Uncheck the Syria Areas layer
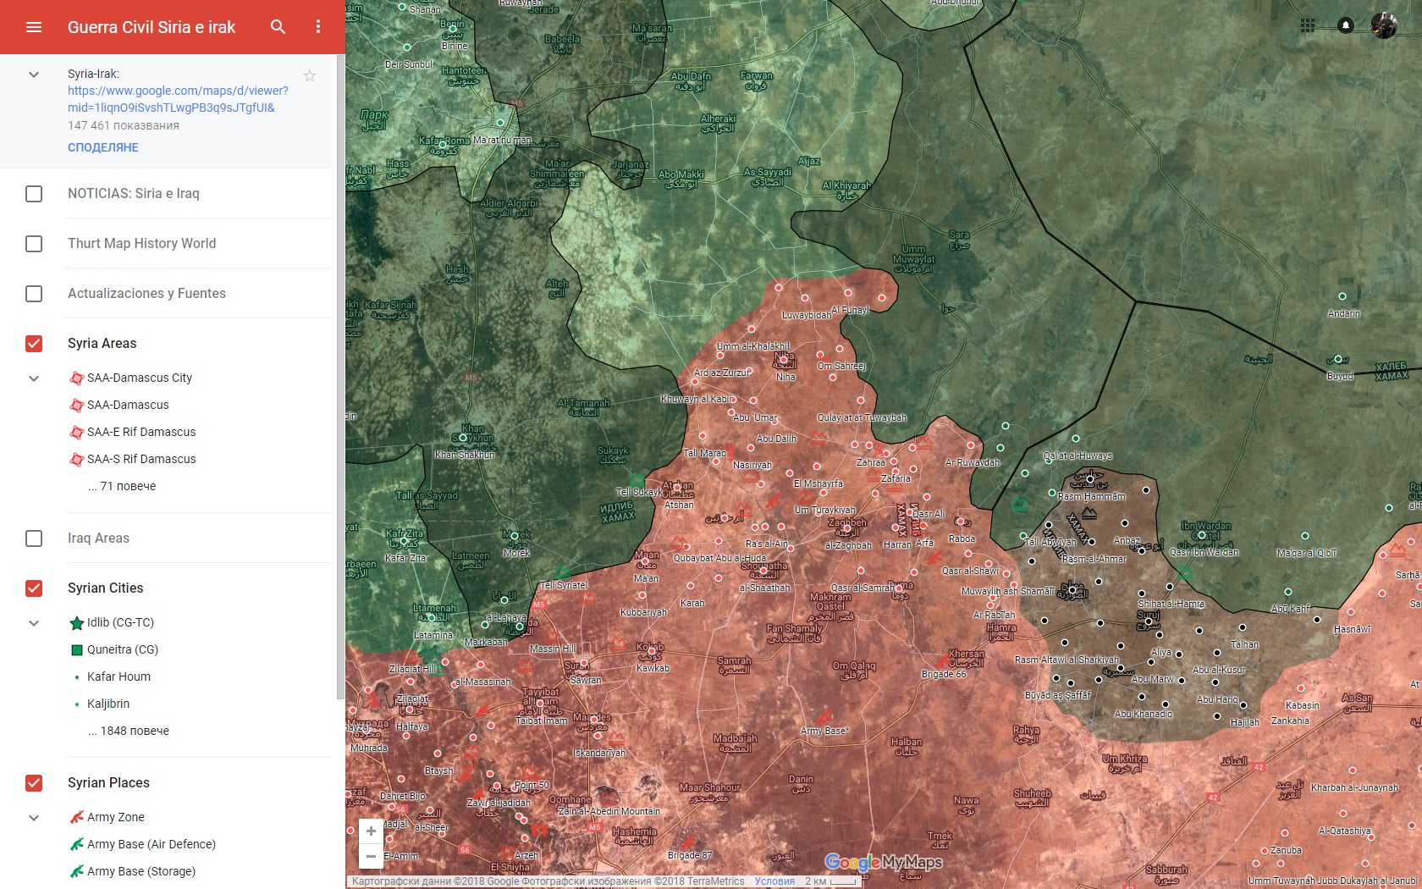The width and height of the screenshot is (1422, 889). point(34,344)
